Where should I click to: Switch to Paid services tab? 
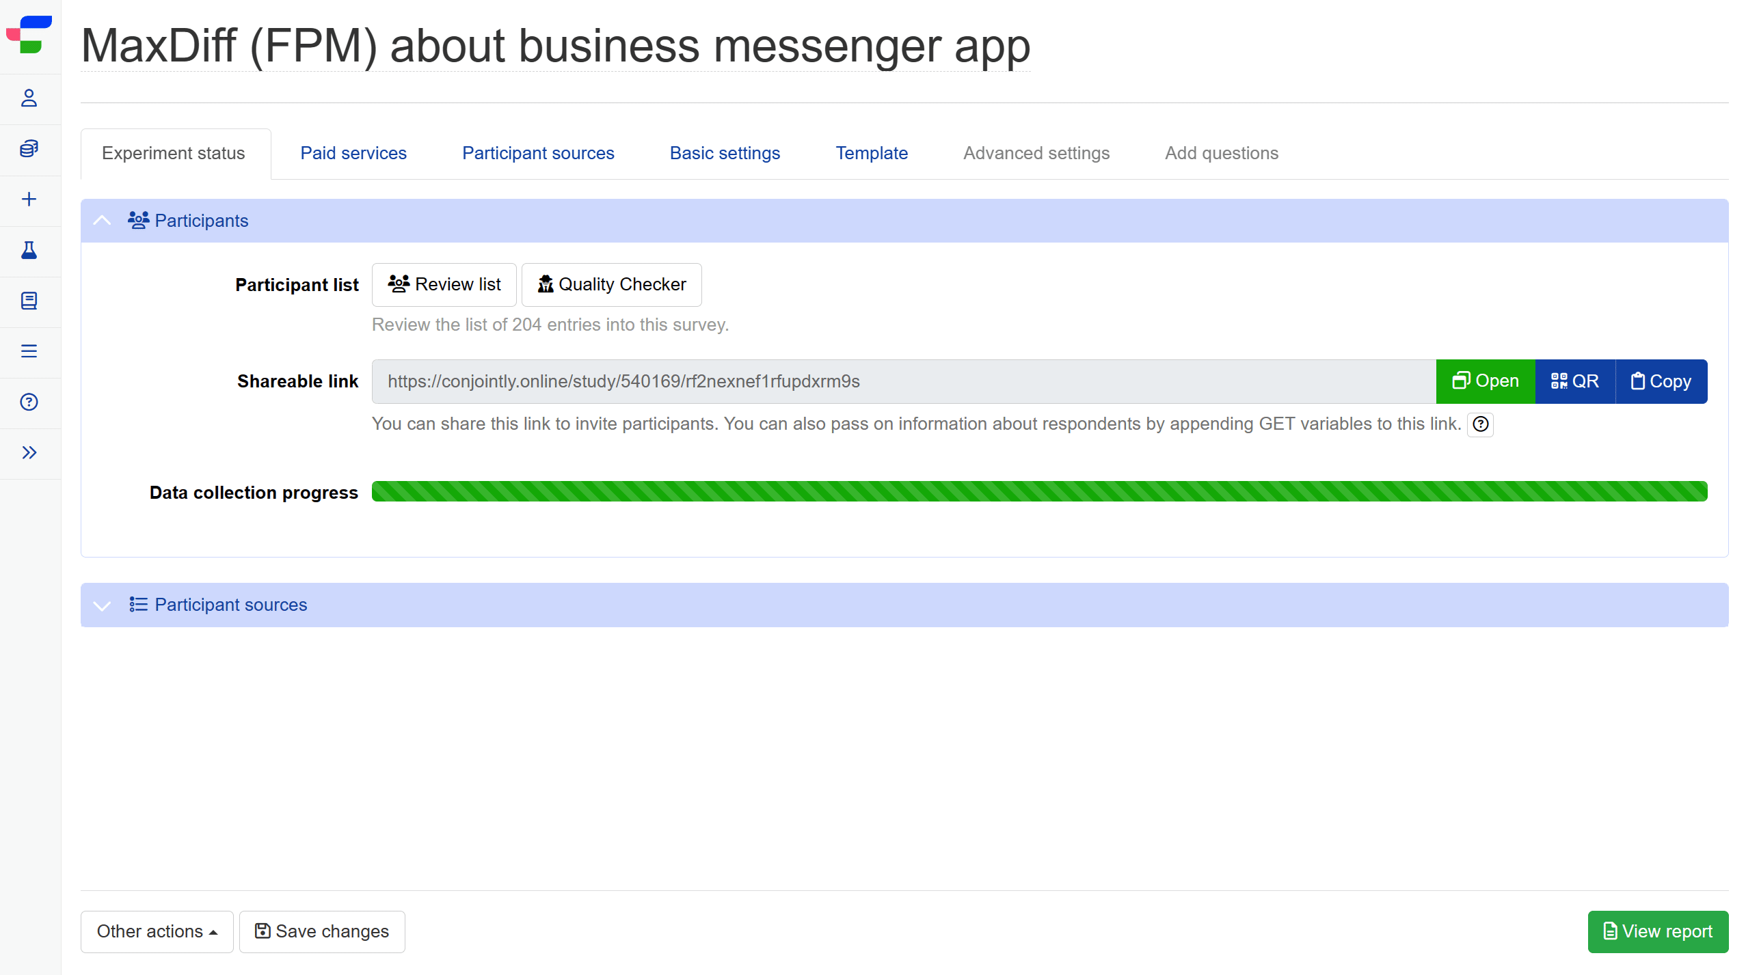(353, 153)
